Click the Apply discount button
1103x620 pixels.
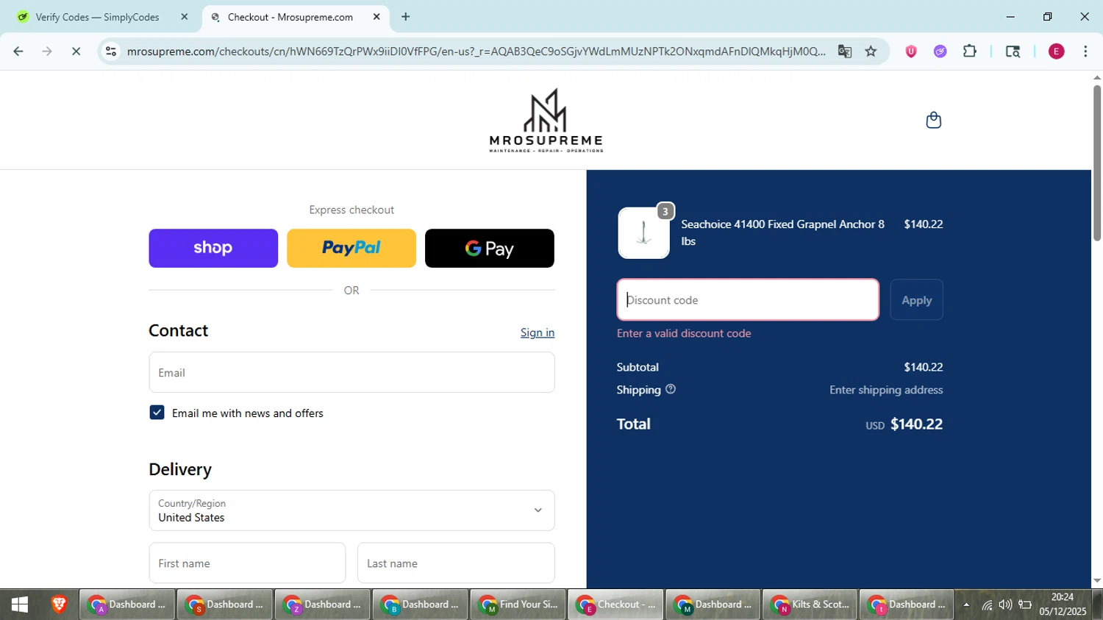click(916, 300)
